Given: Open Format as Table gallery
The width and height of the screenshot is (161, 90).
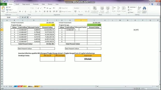Looking at the screenshot, I should tap(102, 10).
